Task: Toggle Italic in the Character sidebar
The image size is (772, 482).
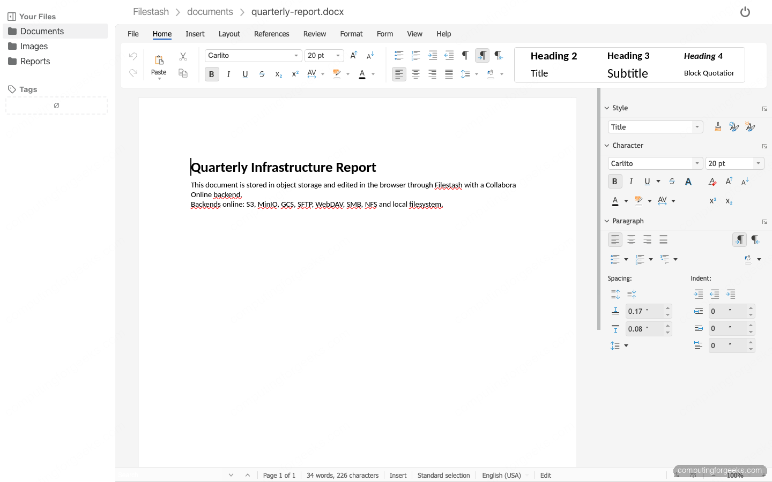Action: tap(631, 182)
